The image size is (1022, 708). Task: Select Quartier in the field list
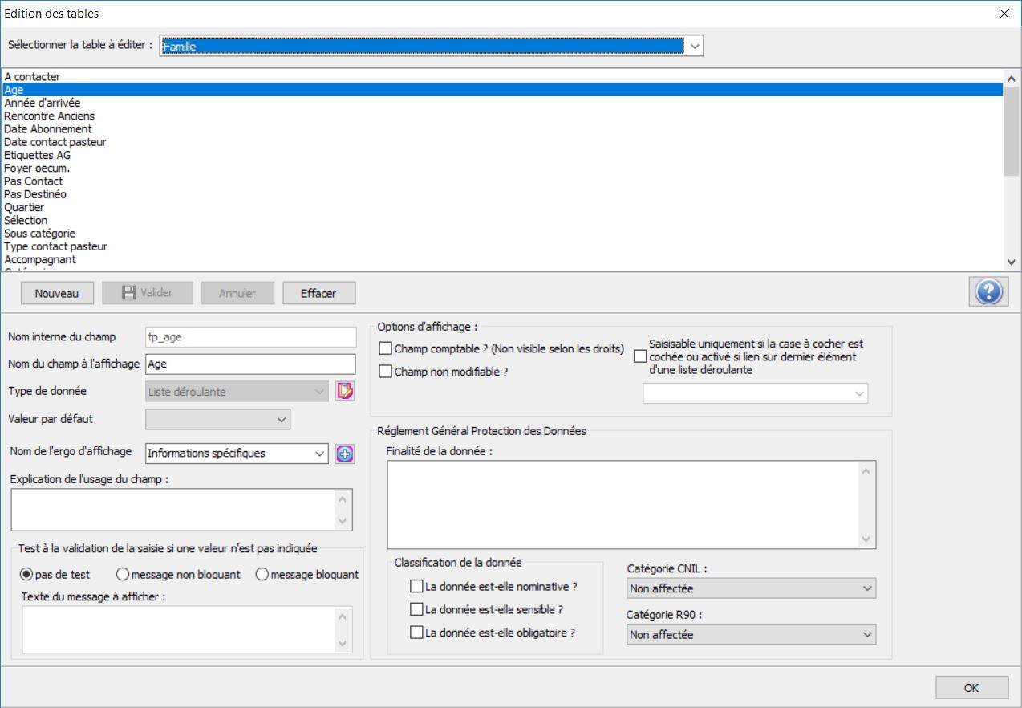point(24,208)
